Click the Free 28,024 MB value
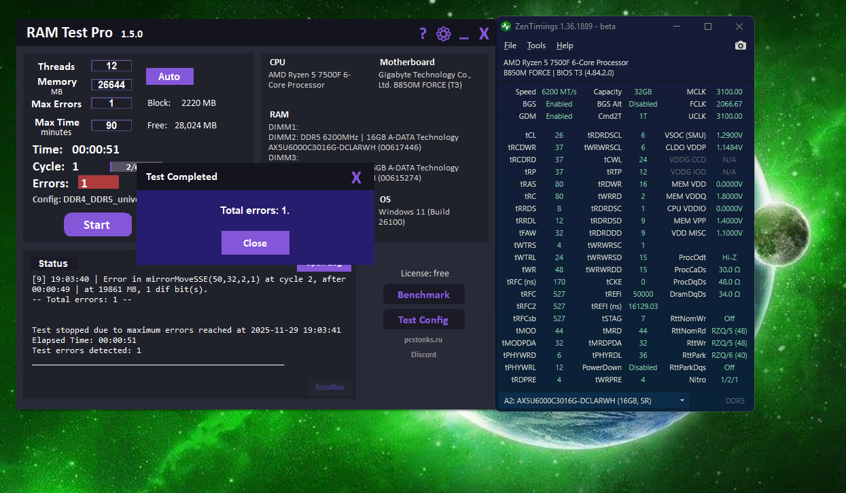Viewport: 846px width, 493px height. pos(196,126)
